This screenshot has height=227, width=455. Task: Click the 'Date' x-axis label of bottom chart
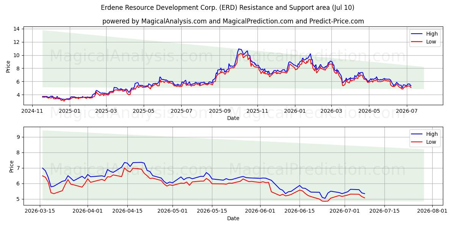(x=233, y=218)
